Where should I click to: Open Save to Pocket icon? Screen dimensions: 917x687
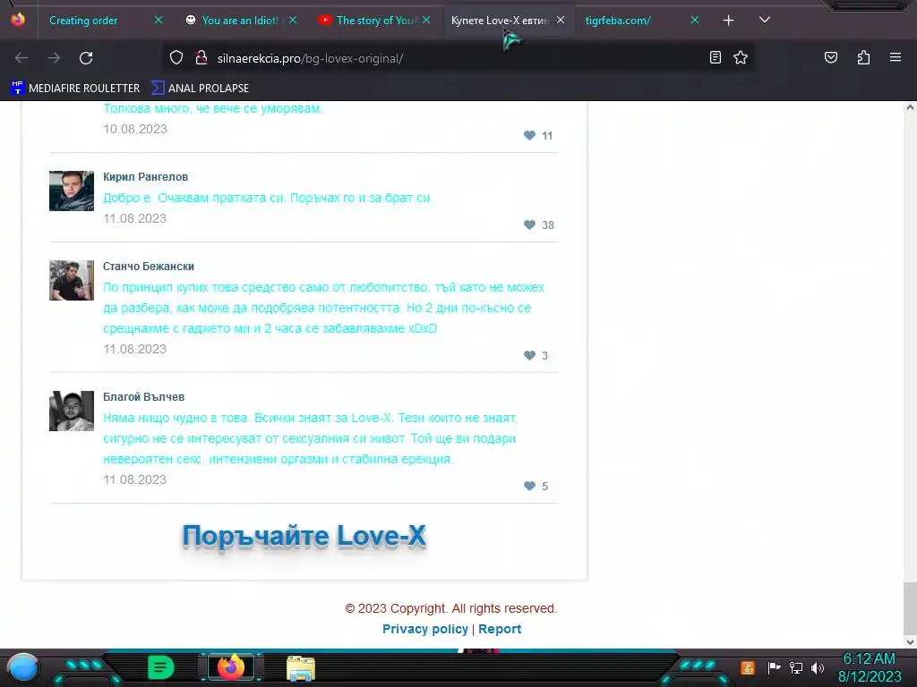[x=831, y=57]
